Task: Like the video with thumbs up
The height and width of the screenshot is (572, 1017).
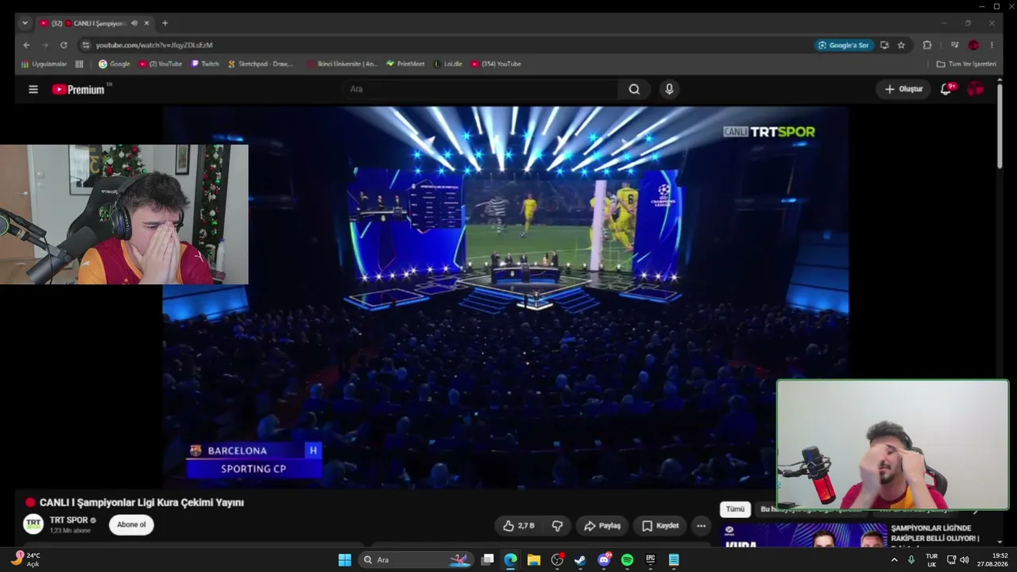Action: (518, 526)
